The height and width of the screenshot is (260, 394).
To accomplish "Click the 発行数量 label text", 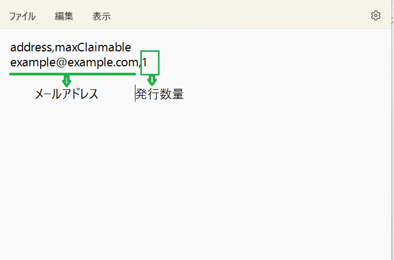I will tap(160, 94).
